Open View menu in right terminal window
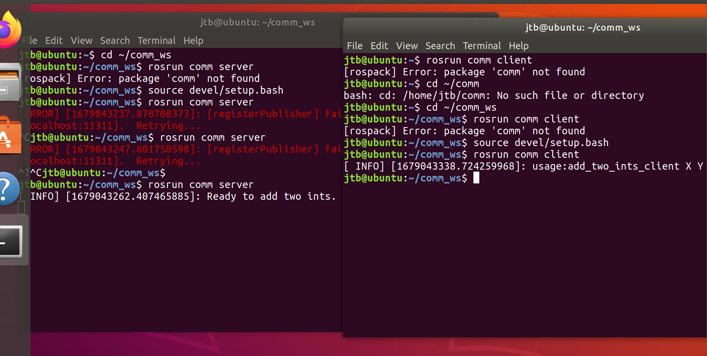Screen dimensions: 707x356 click(x=407, y=46)
